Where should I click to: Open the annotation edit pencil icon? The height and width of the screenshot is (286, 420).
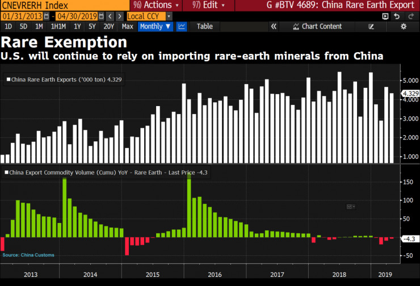pyautogui.click(x=372, y=26)
